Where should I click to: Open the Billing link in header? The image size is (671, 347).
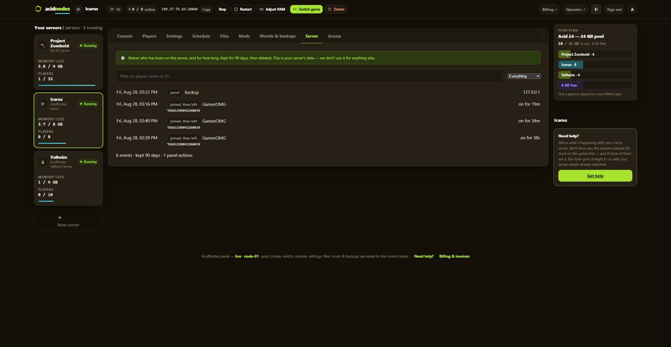click(x=549, y=9)
